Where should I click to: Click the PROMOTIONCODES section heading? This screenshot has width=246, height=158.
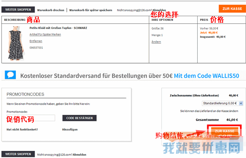pos(25,94)
